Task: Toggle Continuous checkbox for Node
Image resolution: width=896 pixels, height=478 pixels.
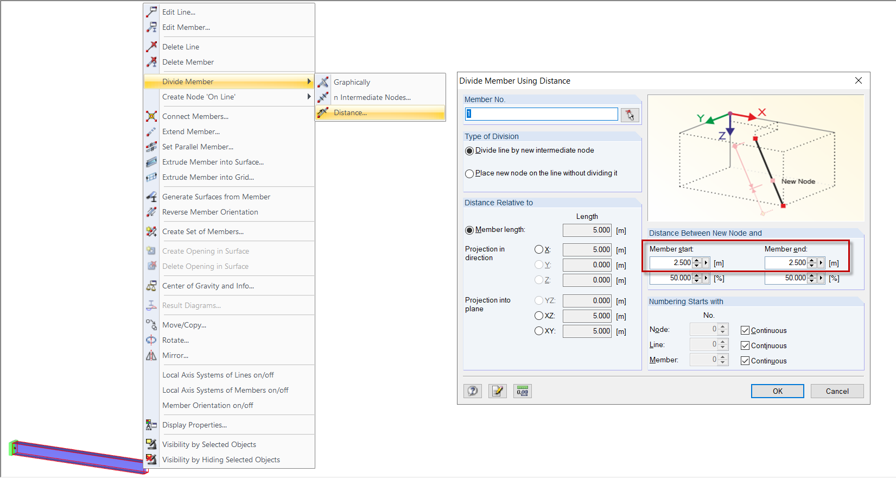Action: pyautogui.click(x=745, y=330)
